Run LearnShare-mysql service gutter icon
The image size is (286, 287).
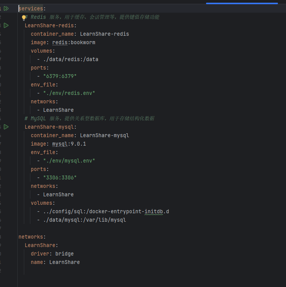coord(6,127)
